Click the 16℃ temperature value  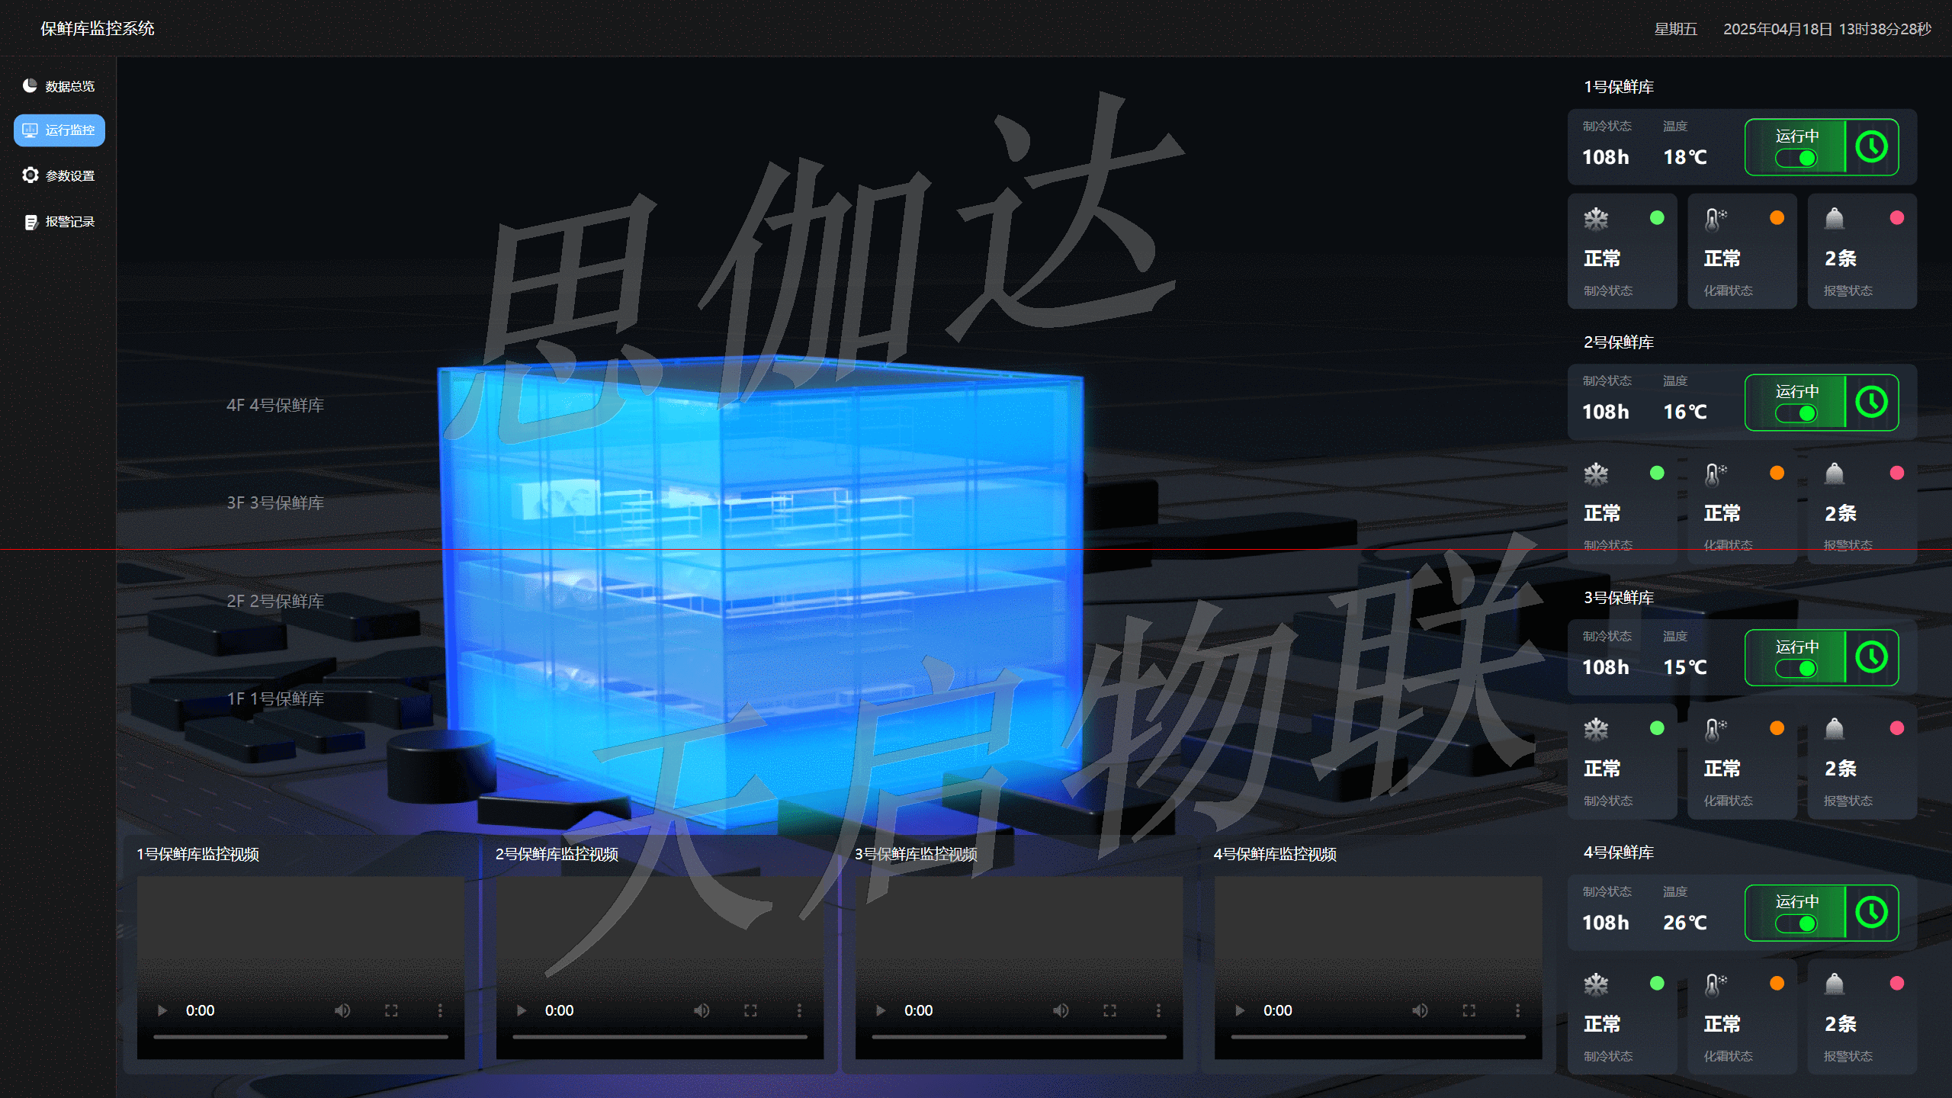coord(1685,413)
